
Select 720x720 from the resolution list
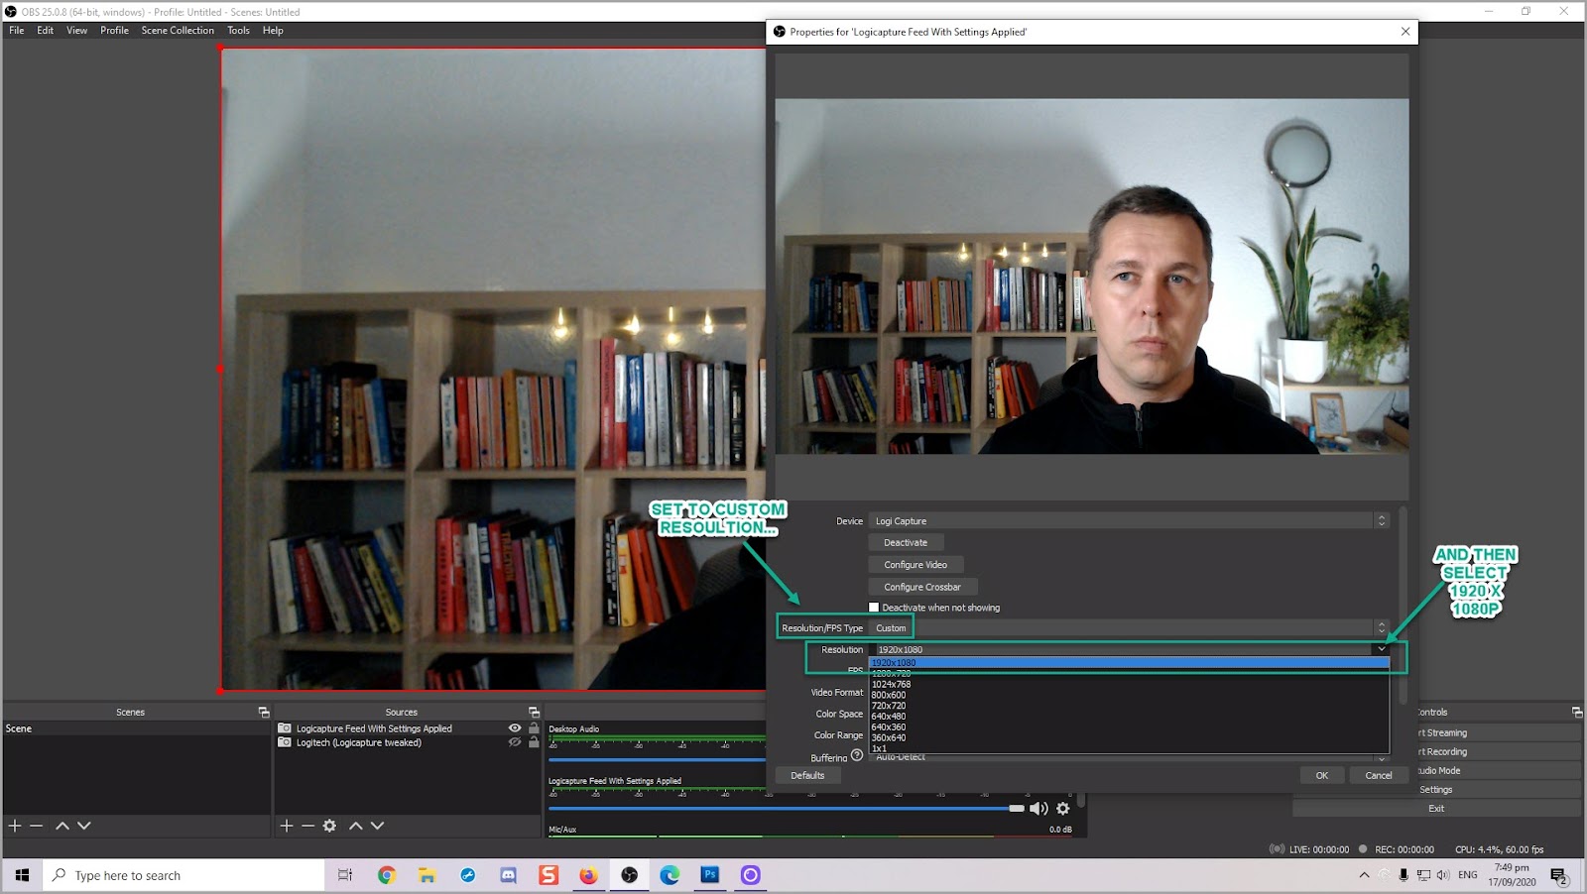[1129, 706]
